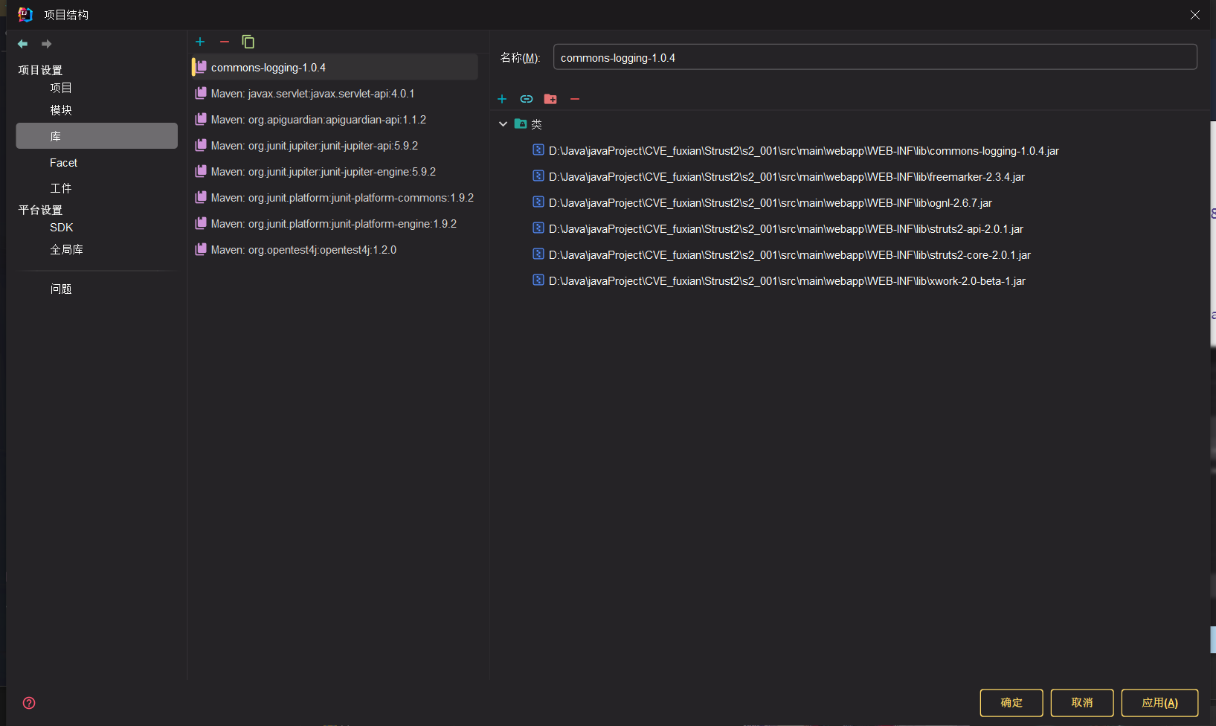Image resolution: width=1216 pixels, height=726 pixels.
Task: Close the 项目结构 dialog
Action: [1195, 15]
